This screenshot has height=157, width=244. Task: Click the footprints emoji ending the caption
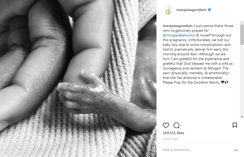(226, 82)
